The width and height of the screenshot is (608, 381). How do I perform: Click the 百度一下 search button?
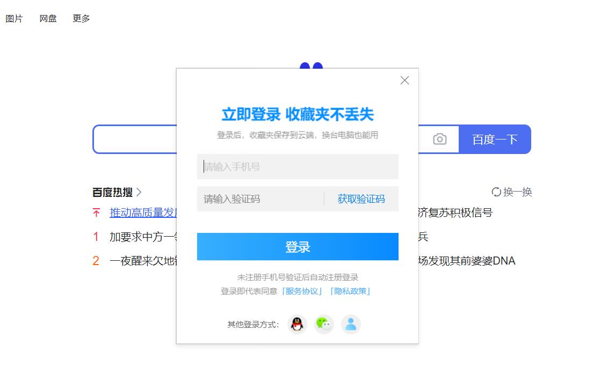click(495, 139)
